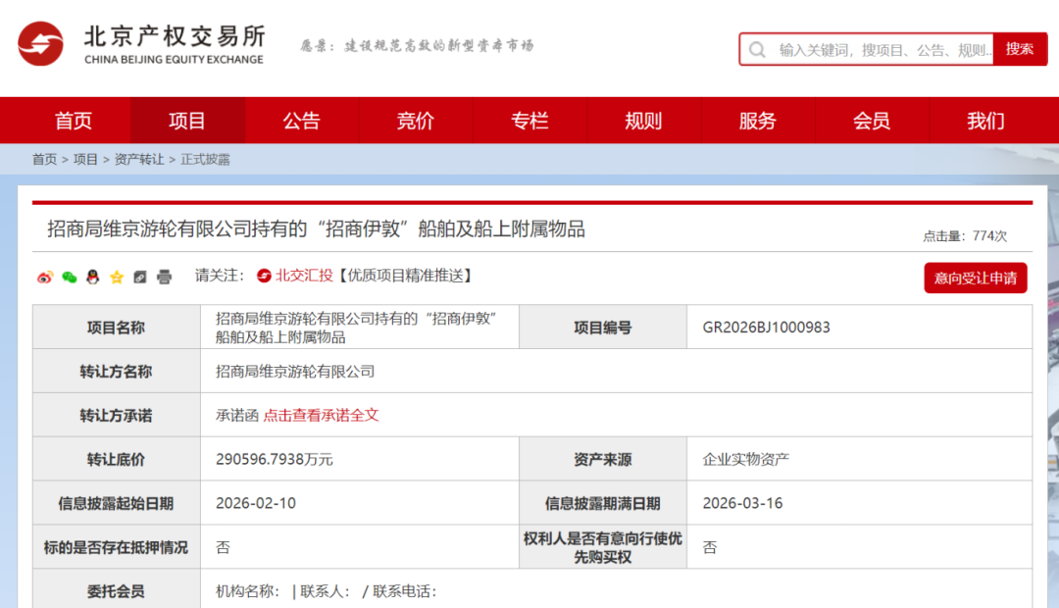Print the listing with the printer icon

[164, 278]
